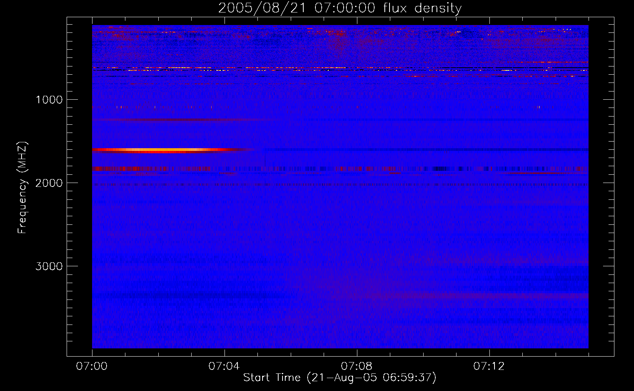
Task: Click the 3000 frequency tick label
Action: (49, 266)
